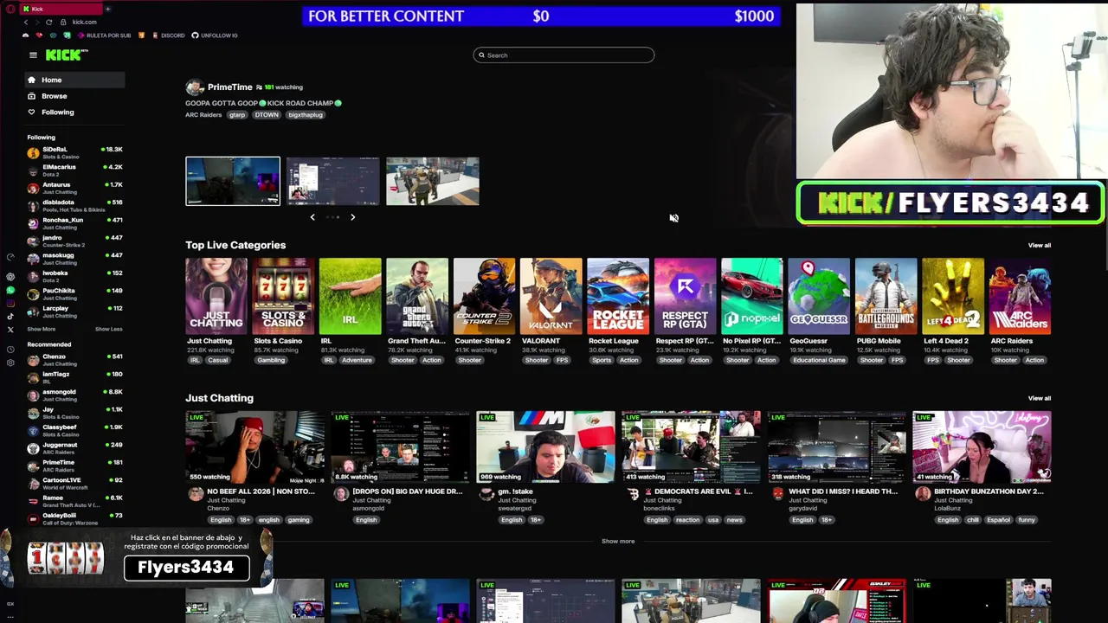Screen dimensions: 1108x623
Task: Open the VALORANT category card
Action: click(x=551, y=296)
